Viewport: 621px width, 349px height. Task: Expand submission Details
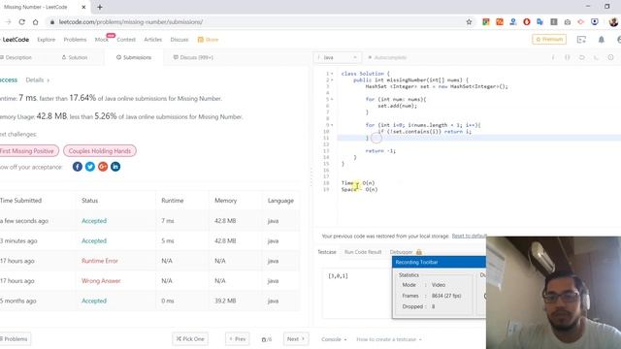pos(38,79)
